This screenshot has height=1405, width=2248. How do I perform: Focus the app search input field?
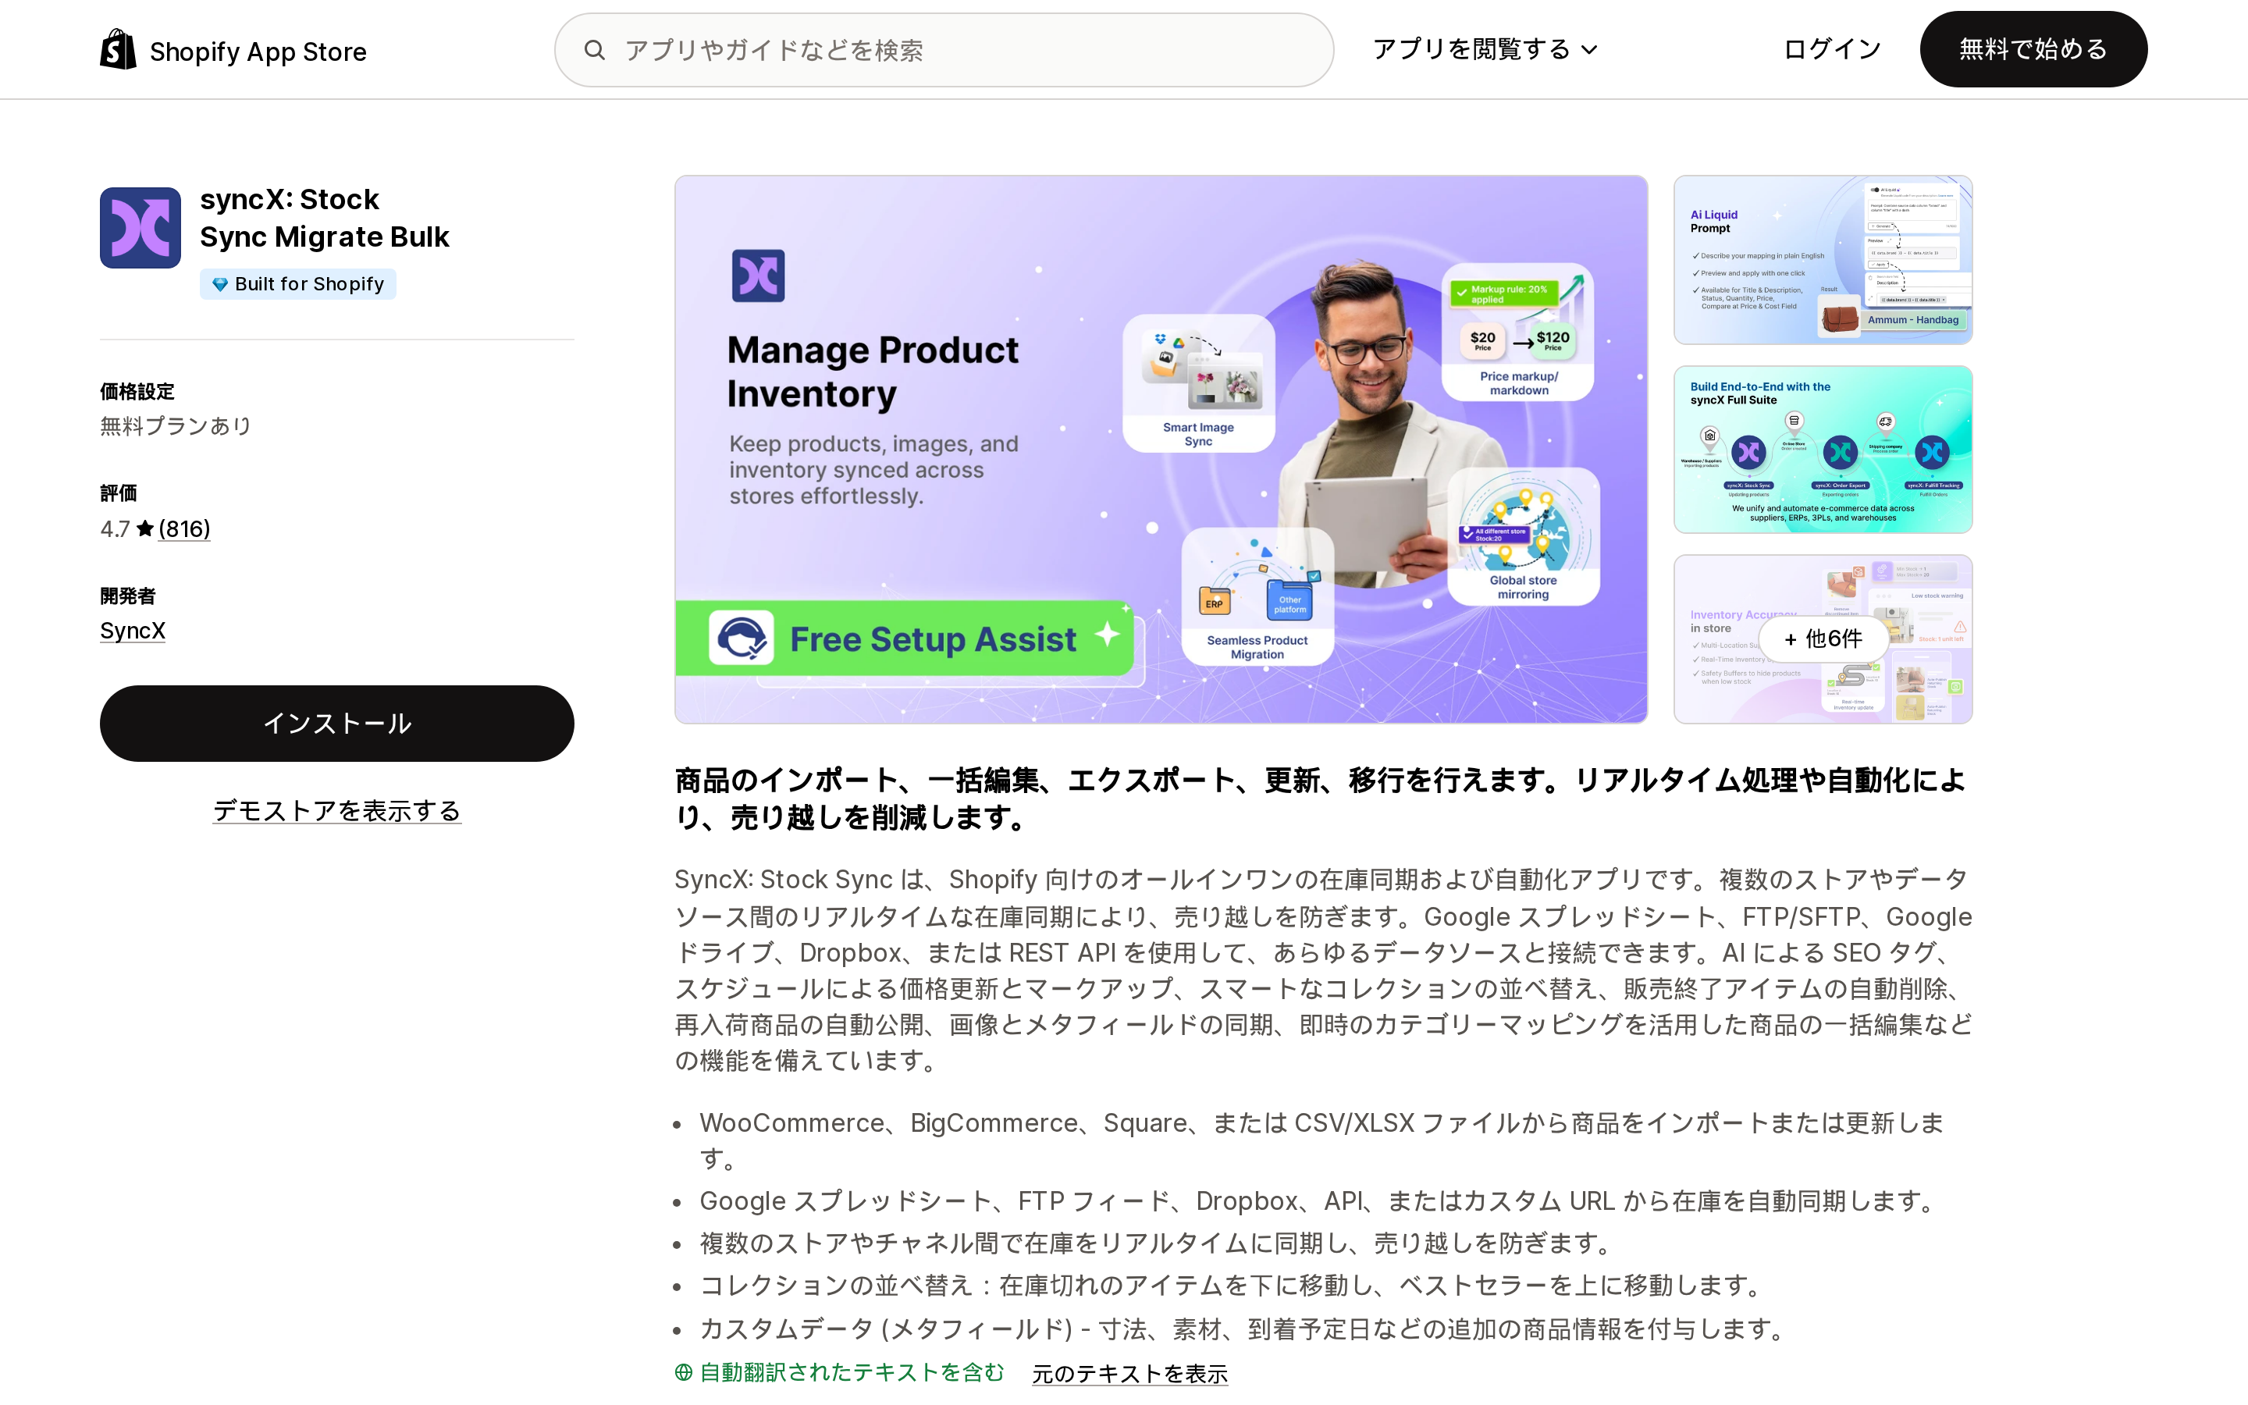pyautogui.click(x=944, y=50)
